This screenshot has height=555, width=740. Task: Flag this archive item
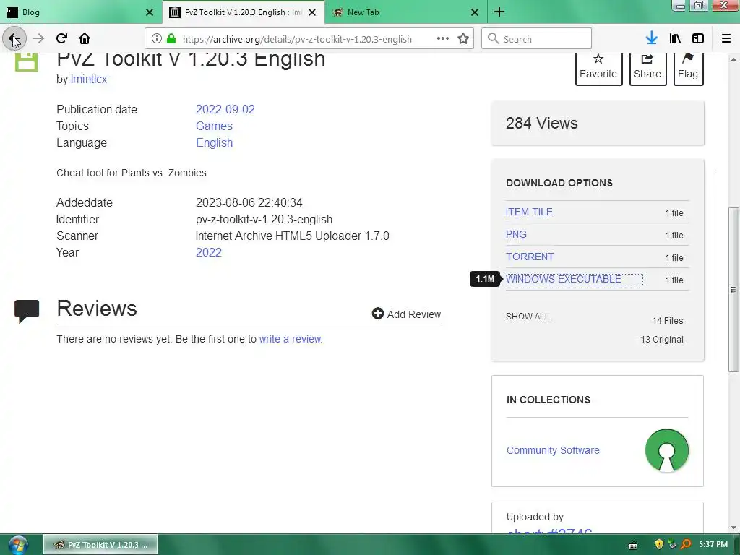688,68
